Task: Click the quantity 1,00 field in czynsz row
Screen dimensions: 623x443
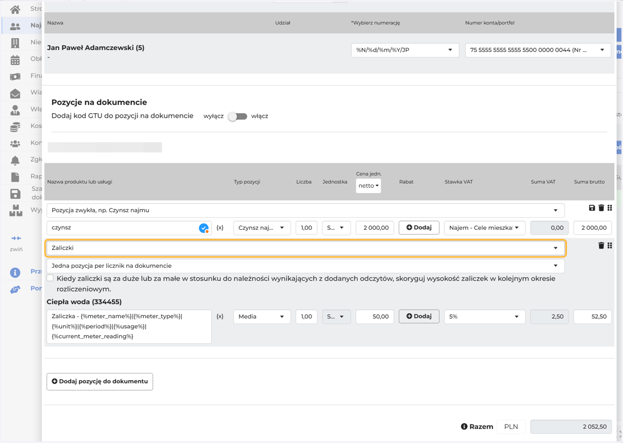Action: coord(306,228)
